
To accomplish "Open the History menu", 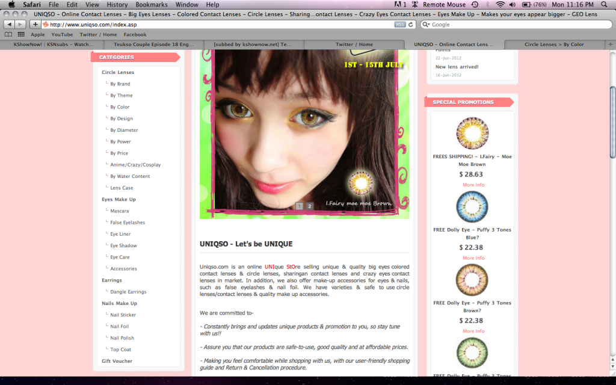I will click(117, 5).
